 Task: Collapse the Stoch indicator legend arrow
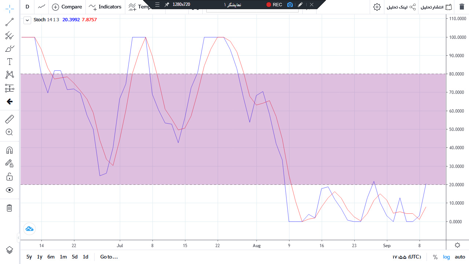[27, 20]
